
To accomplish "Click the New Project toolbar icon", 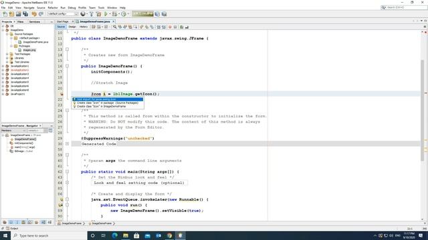I will [x=11, y=14].
